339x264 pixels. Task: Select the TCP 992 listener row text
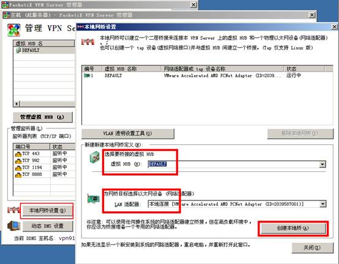tap(31, 161)
